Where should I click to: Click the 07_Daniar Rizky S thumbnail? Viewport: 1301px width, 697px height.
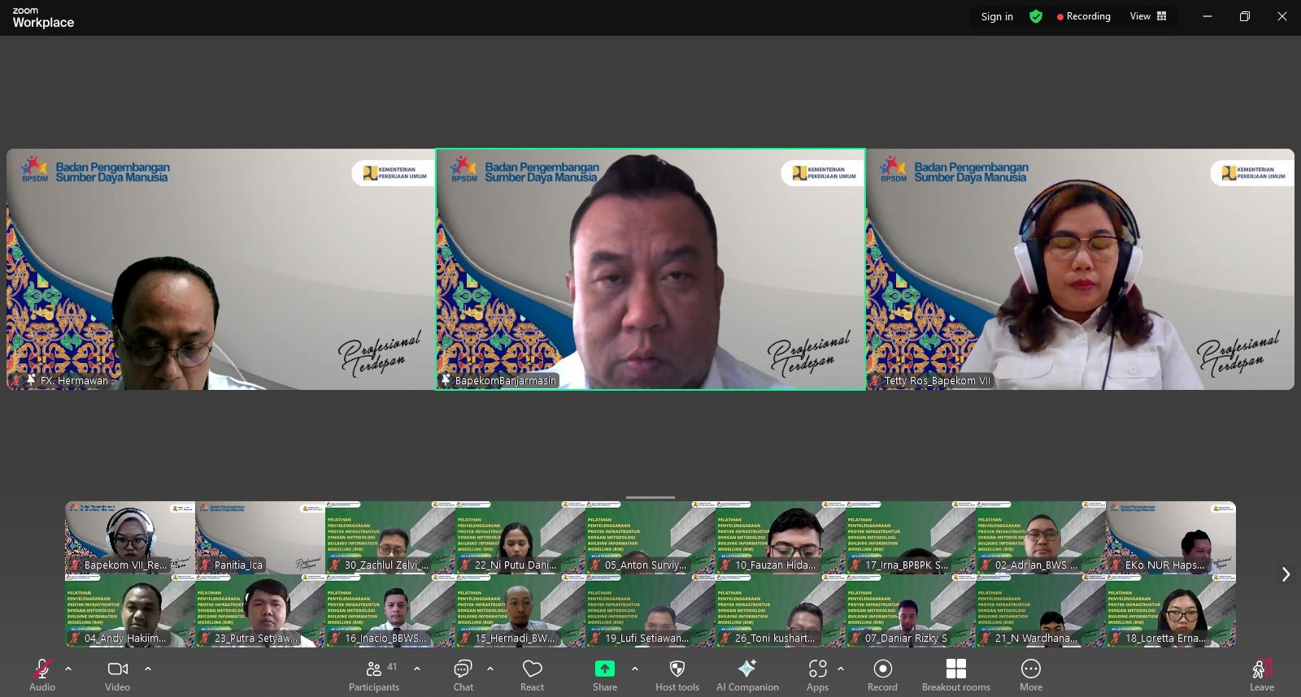point(911,611)
